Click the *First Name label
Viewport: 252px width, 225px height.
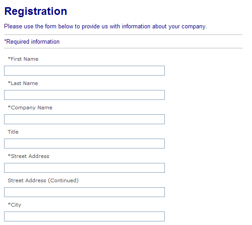click(23, 59)
